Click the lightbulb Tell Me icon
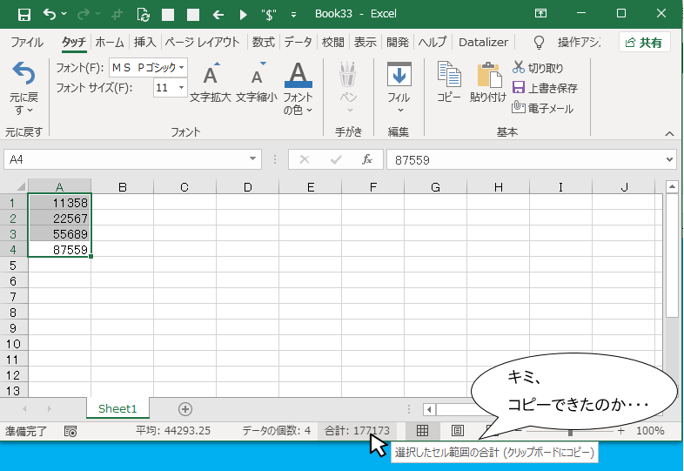Image resolution: width=684 pixels, height=471 pixels. (x=540, y=43)
